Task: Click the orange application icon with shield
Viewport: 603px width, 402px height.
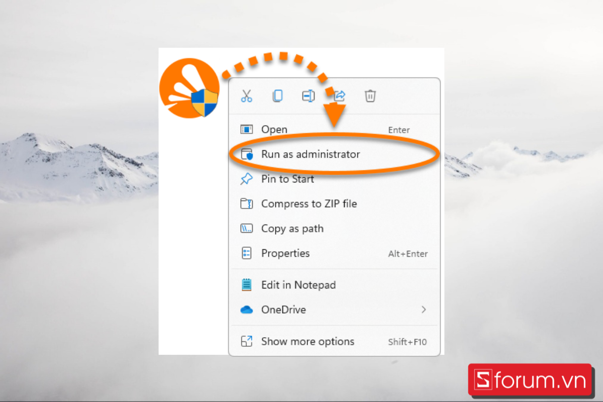Action: click(x=189, y=88)
